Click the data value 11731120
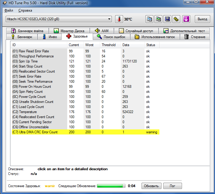Screen dimensions: 215x194 coord(130,61)
